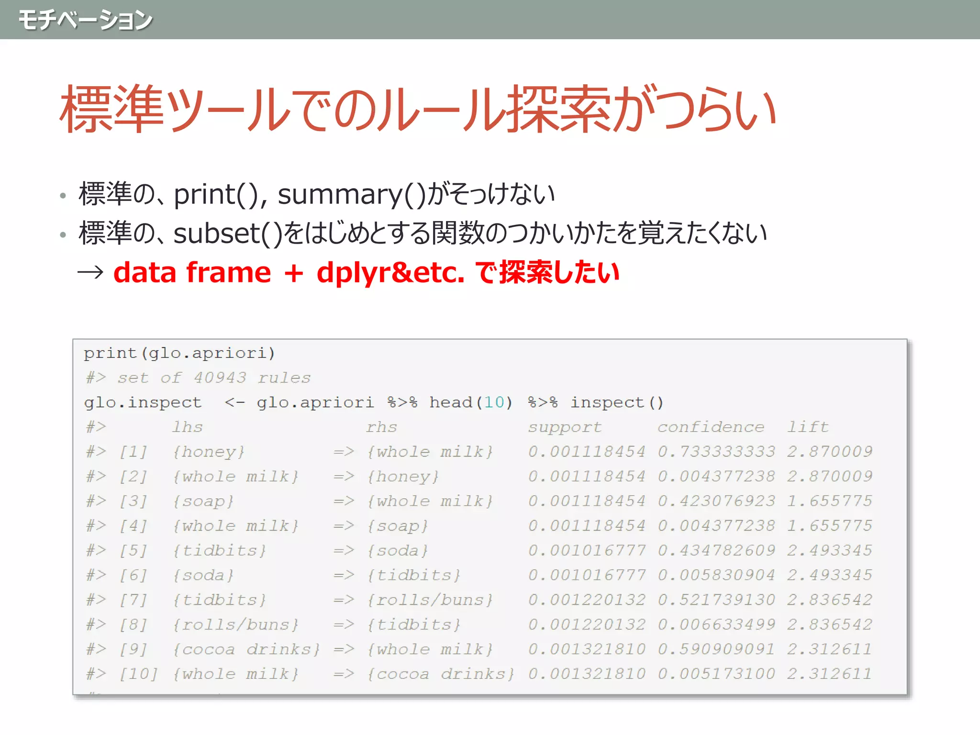Click the arrow symbol before data frame
The width and height of the screenshot is (980, 735).
point(90,273)
